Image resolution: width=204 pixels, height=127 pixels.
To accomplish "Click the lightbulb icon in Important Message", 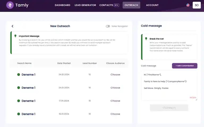I will click(x=15, y=36).
